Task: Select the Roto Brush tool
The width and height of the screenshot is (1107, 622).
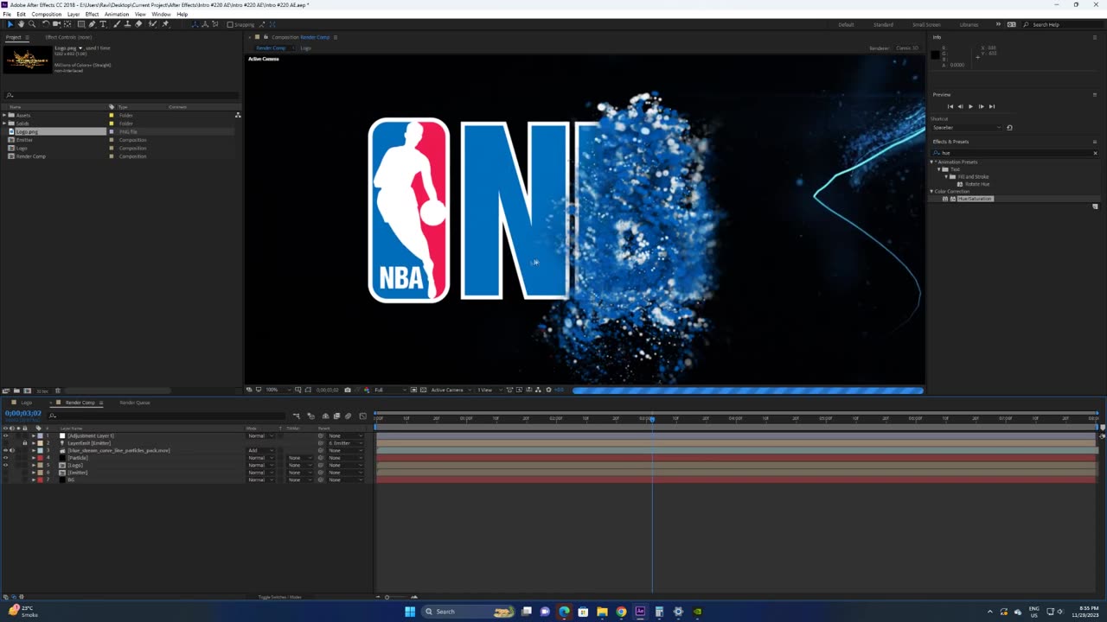Action: 152,24
